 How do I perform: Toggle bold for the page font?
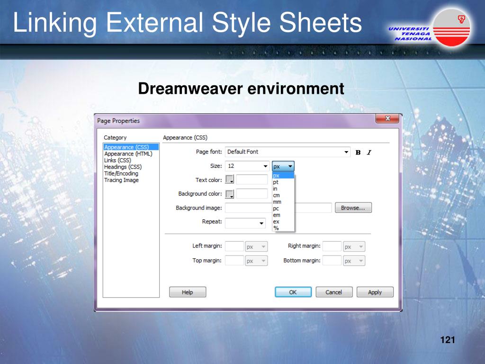(358, 152)
